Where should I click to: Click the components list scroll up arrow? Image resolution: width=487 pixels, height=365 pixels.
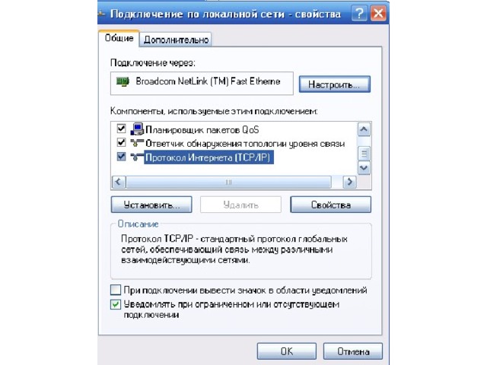coord(364,129)
